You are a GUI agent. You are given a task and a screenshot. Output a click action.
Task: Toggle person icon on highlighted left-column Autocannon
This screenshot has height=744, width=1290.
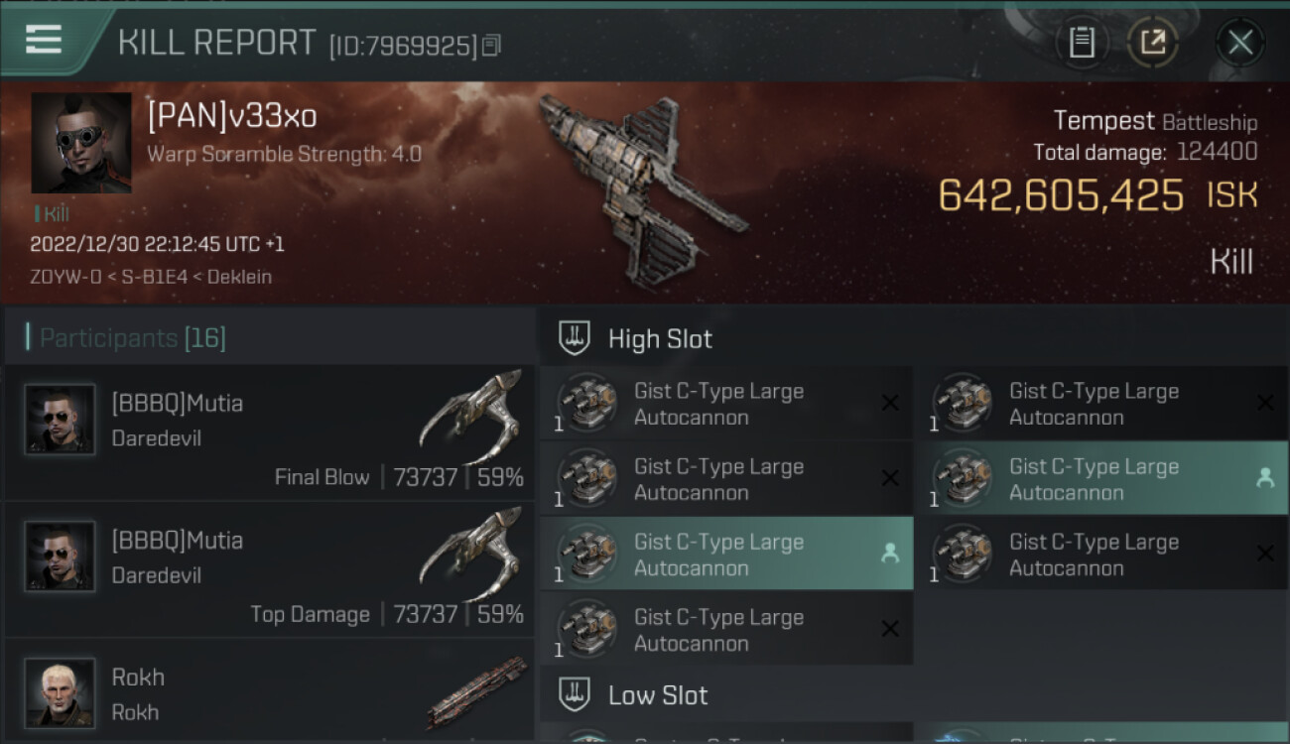click(890, 554)
